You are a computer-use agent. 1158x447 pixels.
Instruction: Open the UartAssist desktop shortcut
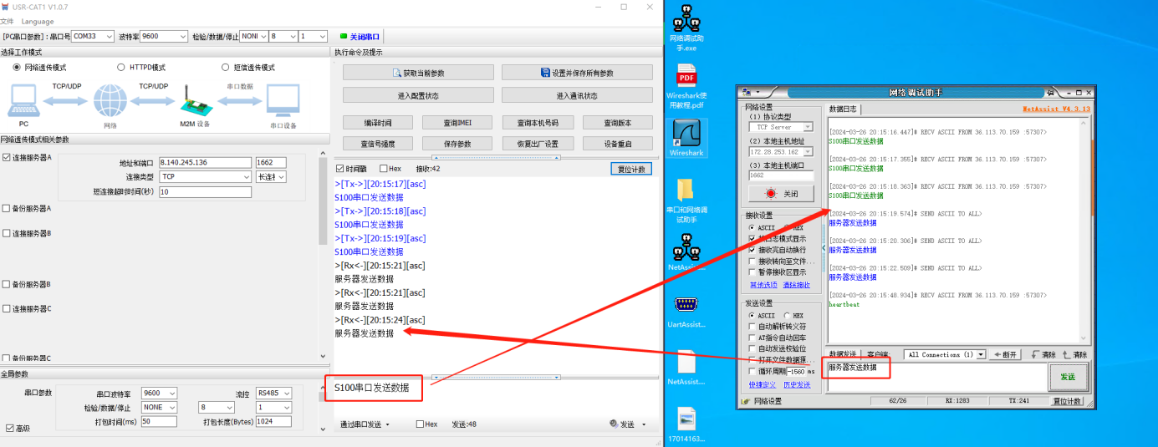coord(686,311)
